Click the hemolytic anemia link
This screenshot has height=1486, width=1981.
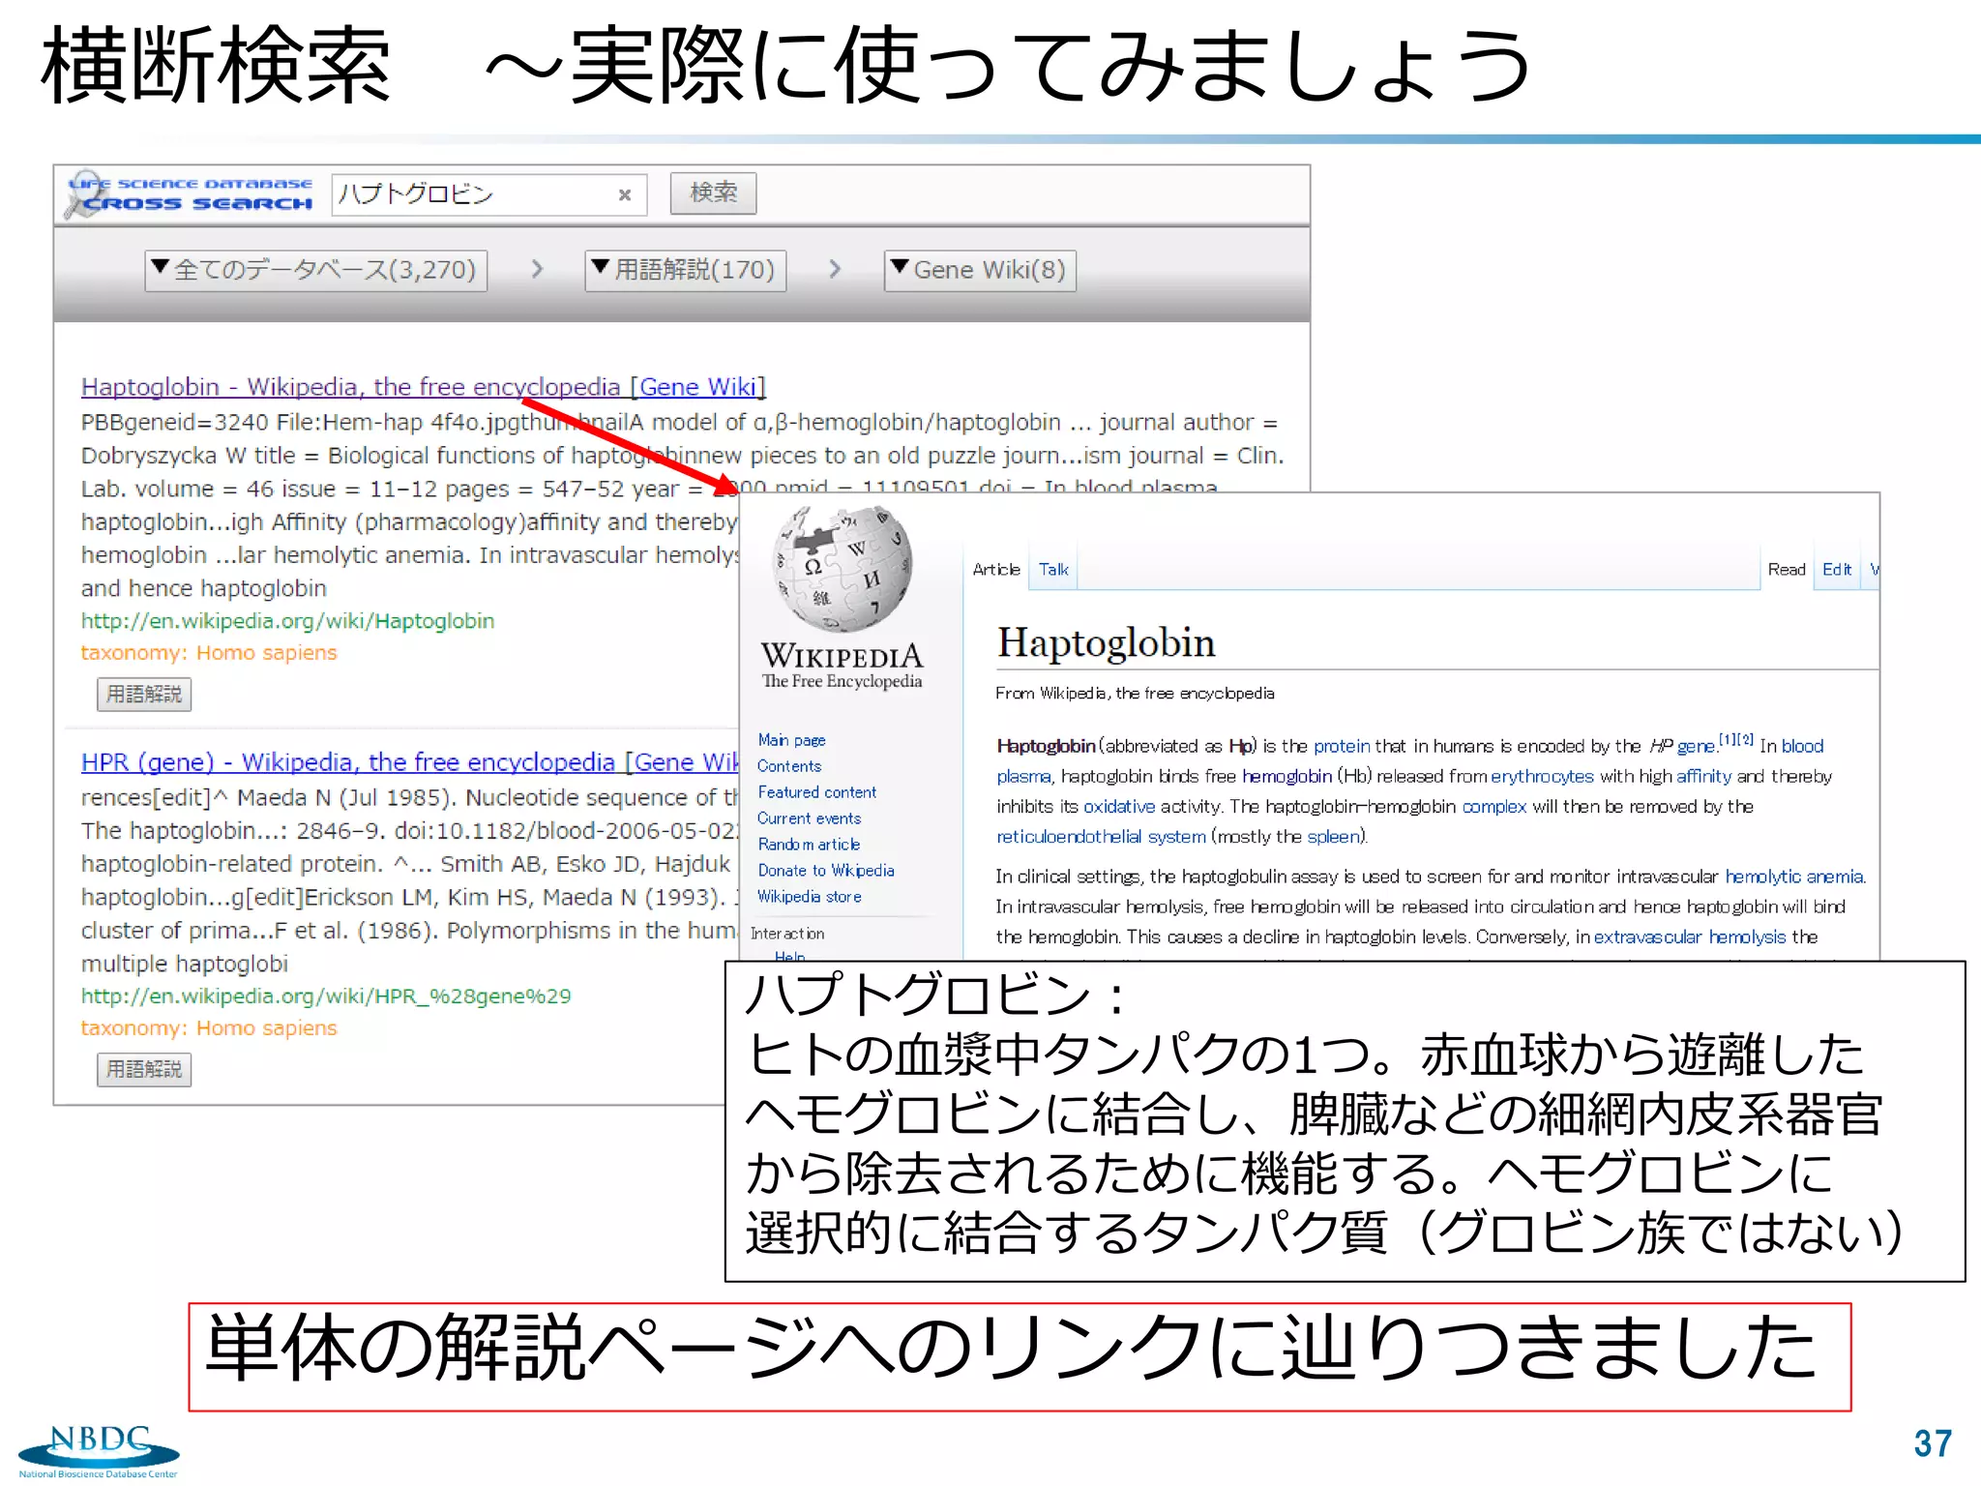1794,877
